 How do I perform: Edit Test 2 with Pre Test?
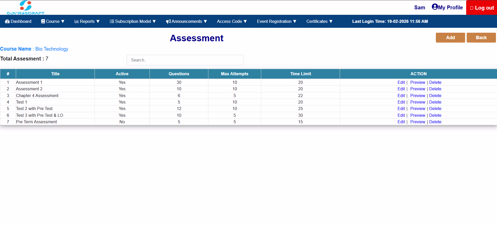(401, 108)
